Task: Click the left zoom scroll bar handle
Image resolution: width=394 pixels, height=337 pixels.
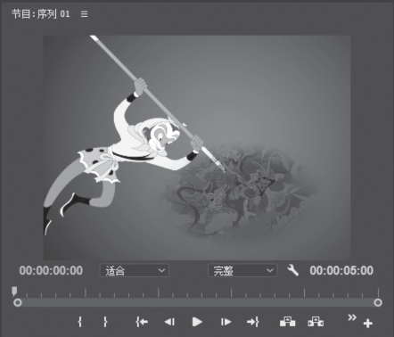Action: (x=18, y=302)
